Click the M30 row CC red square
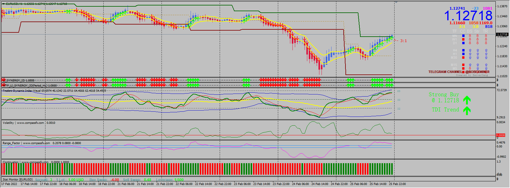The image size is (510, 188). click(463, 58)
